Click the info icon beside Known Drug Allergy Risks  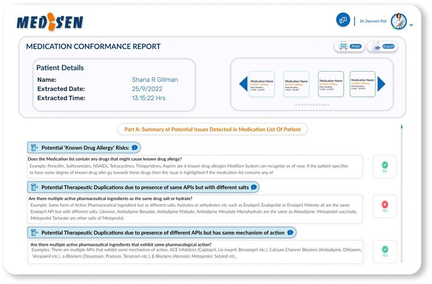tap(134, 148)
